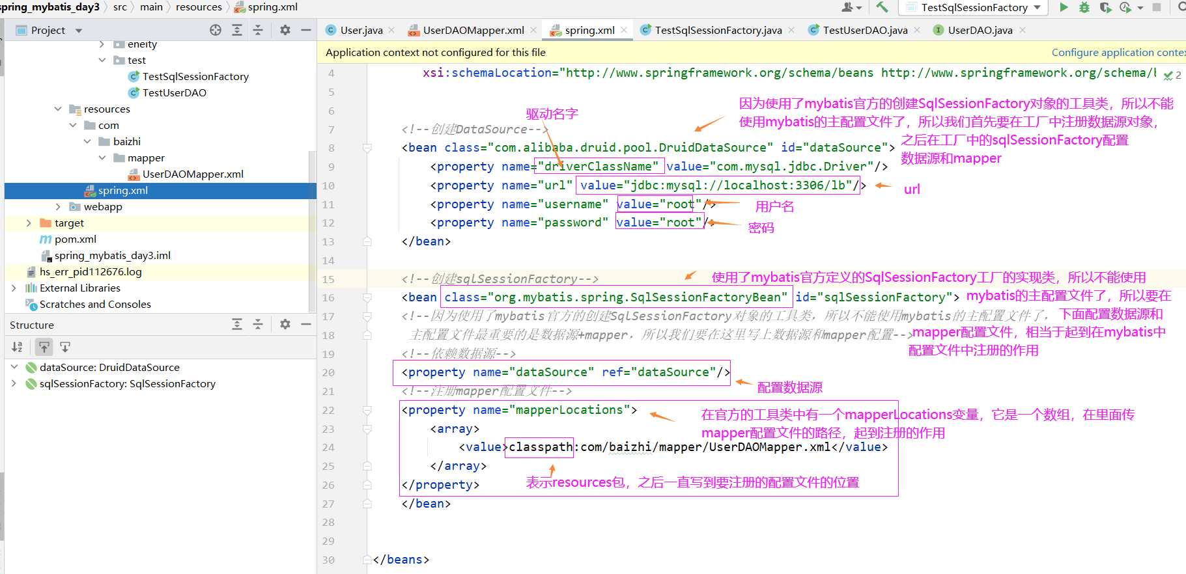Collapse dataSource node in Structure
Viewport: 1186px width, 574px height.
14,367
